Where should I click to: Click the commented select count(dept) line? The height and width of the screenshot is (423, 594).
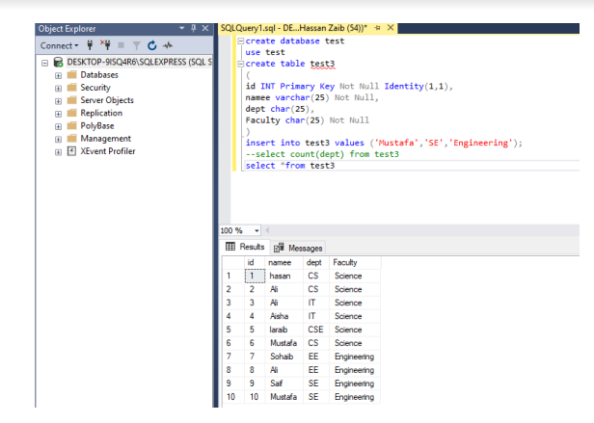pyautogui.click(x=322, y=154)
